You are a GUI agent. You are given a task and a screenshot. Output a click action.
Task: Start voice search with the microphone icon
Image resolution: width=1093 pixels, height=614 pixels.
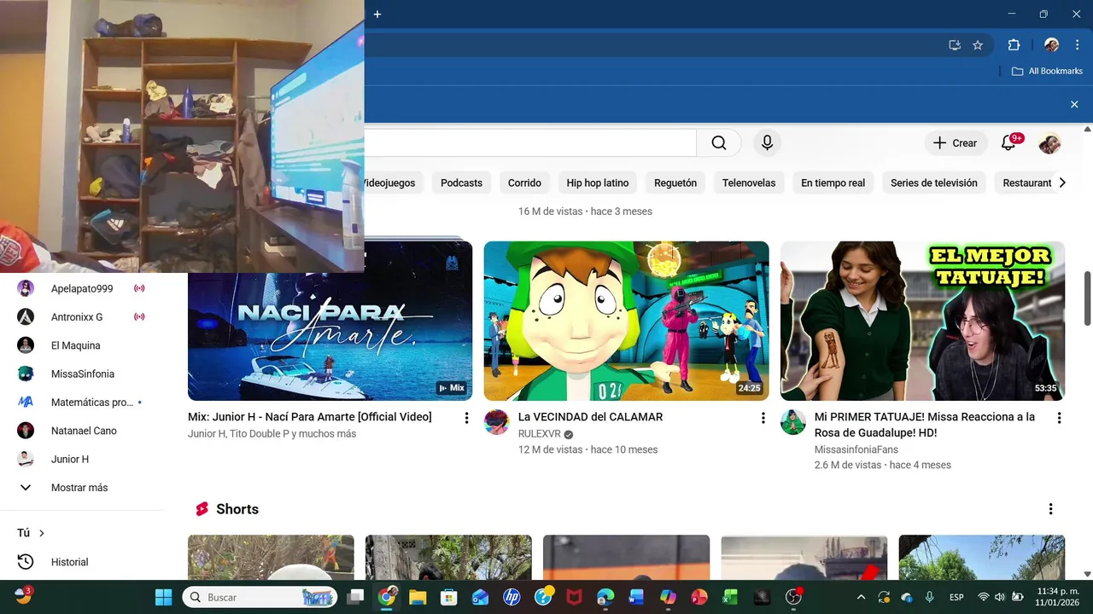[767, 143]
